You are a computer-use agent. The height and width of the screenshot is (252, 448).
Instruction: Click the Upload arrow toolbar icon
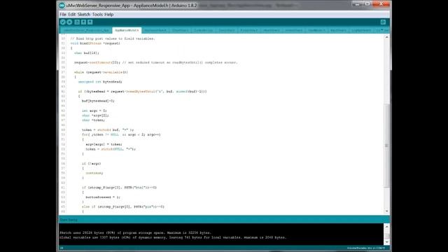point(69,22)
